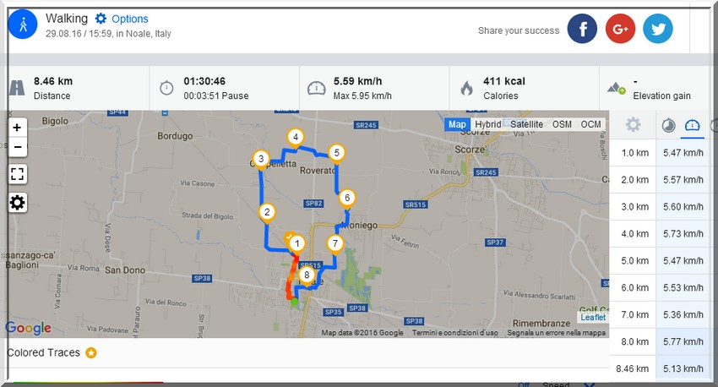Open the splits table settings gear
The height and width of the screenshot is (387, 718).
click(x=633, y=124)
